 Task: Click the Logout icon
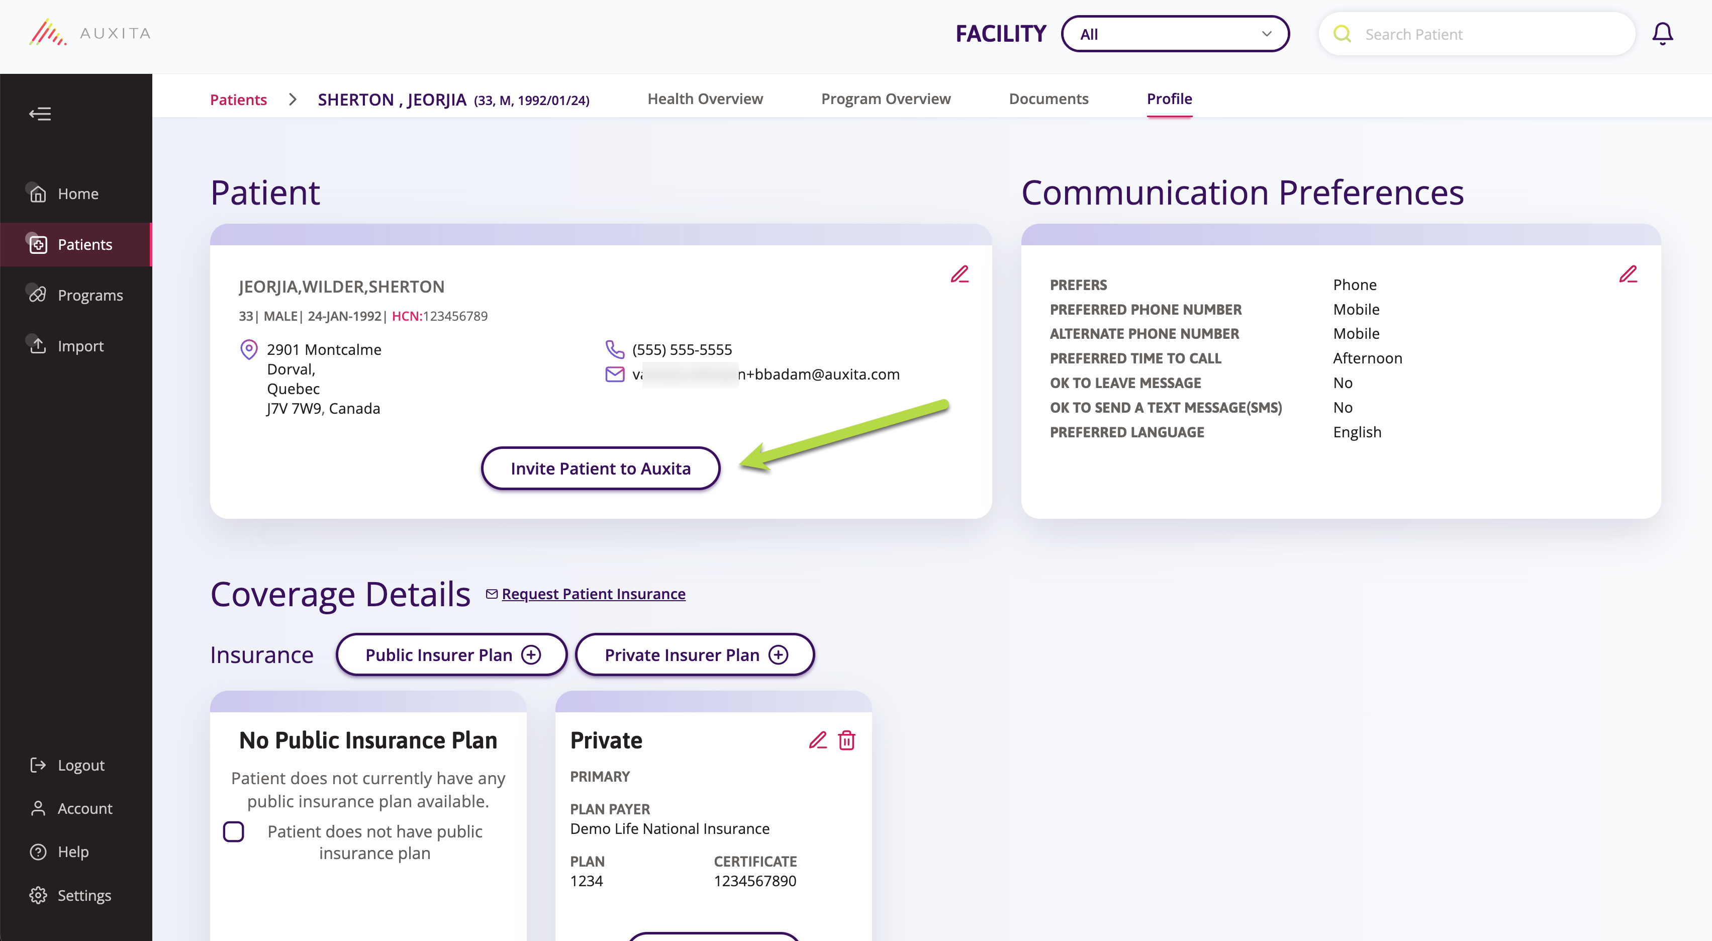point(38,765)
